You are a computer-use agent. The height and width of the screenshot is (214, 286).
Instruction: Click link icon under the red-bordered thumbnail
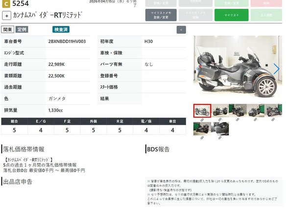pos(202,120)
